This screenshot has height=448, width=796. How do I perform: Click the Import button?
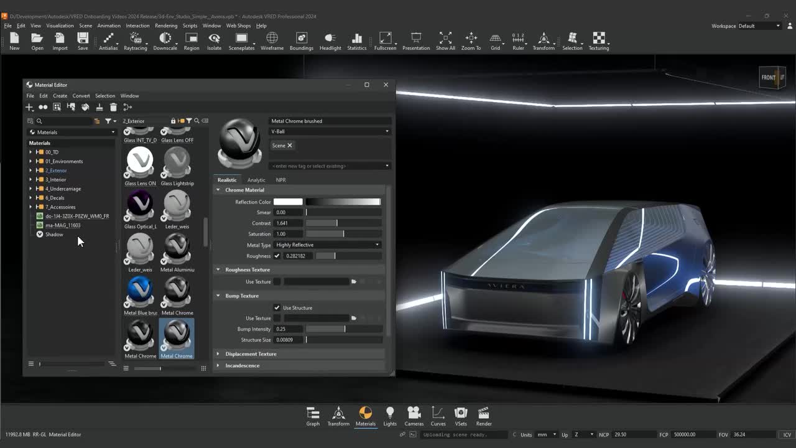coord(60,41)
